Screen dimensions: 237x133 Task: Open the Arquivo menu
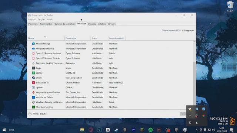pyautogui.click(x=32, y=20)
